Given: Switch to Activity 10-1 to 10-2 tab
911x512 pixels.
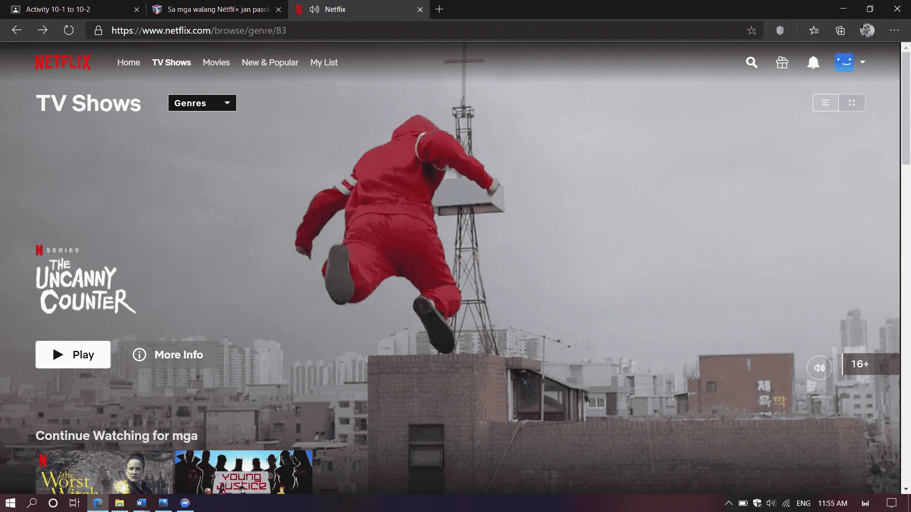Looking at the screenshot, I should [x=74, y=9].
